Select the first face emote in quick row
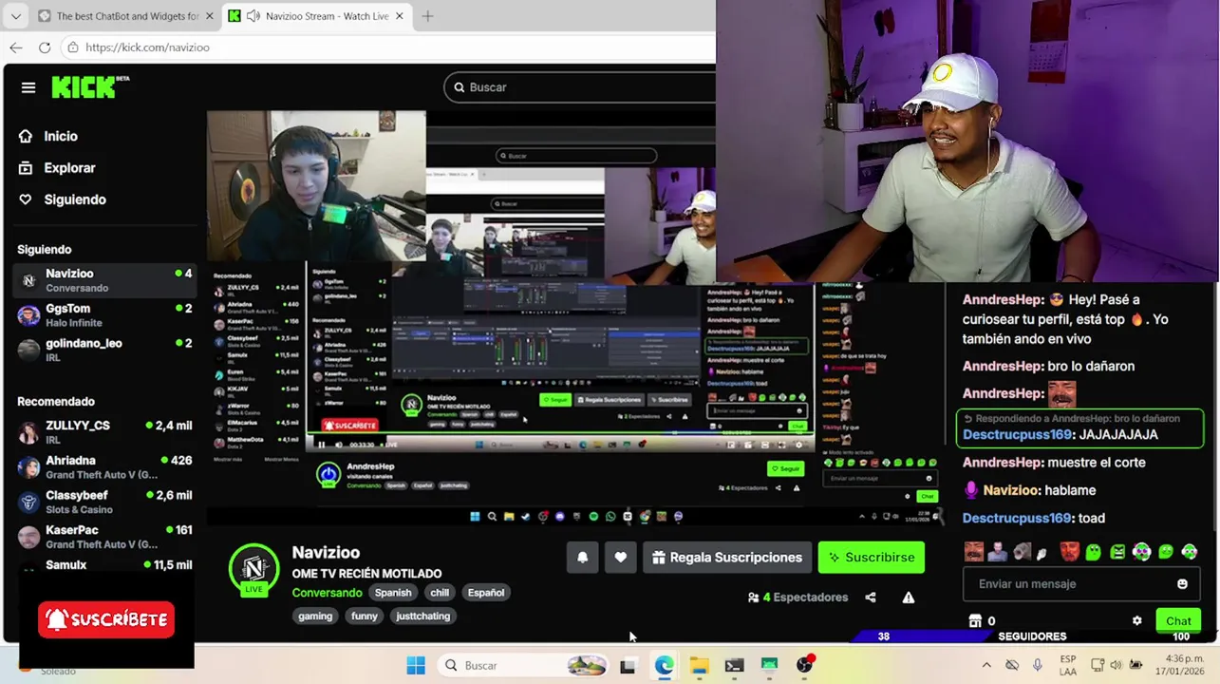Screen dimensions: 1220x684 coord(974,552)
